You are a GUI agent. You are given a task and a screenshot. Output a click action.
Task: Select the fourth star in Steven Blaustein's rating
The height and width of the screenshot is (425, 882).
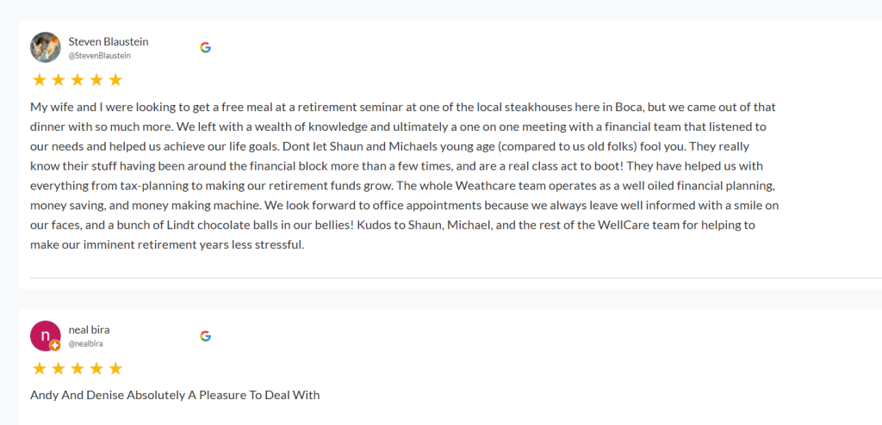click(96, 80)
